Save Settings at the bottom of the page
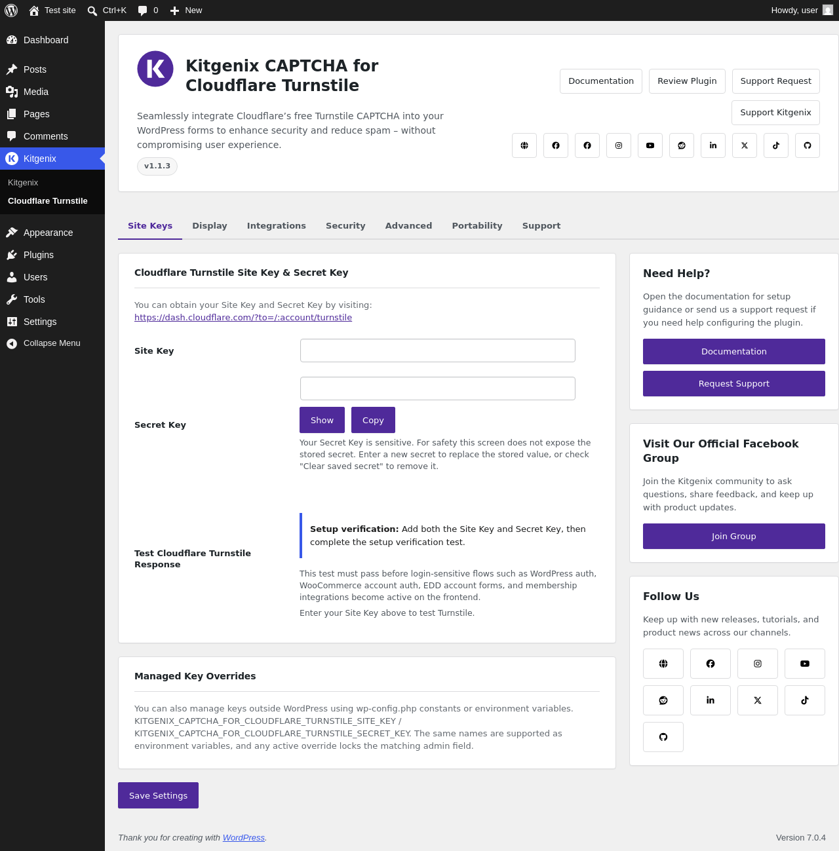Image resolution: width=839 pixels, height=851 pixels. (158, 795)
